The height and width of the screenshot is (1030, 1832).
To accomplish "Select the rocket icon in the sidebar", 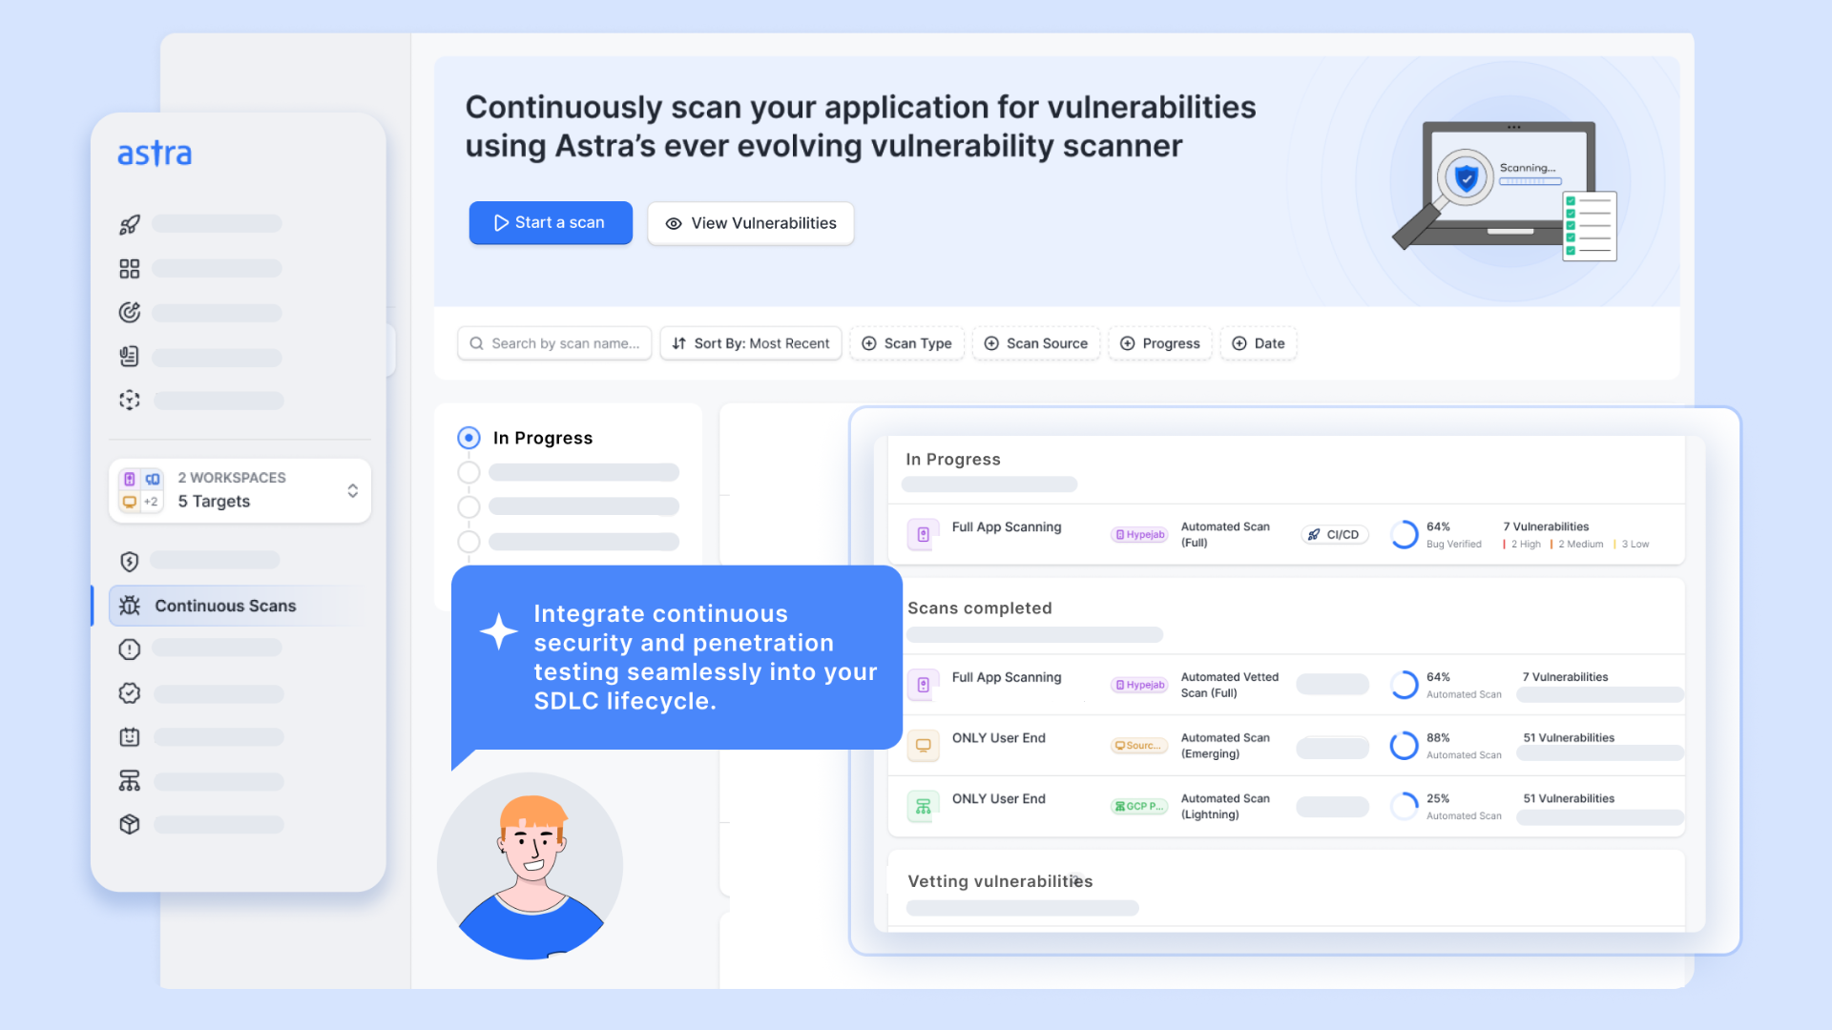I will point(130,224).
